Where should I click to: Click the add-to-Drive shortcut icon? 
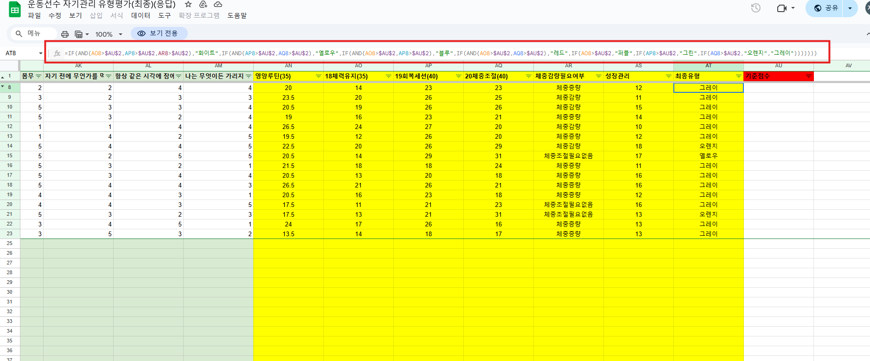click(203, 4)
